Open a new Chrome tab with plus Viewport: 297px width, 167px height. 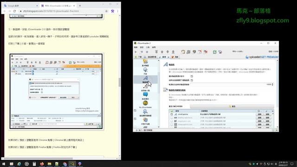(80, 6)
